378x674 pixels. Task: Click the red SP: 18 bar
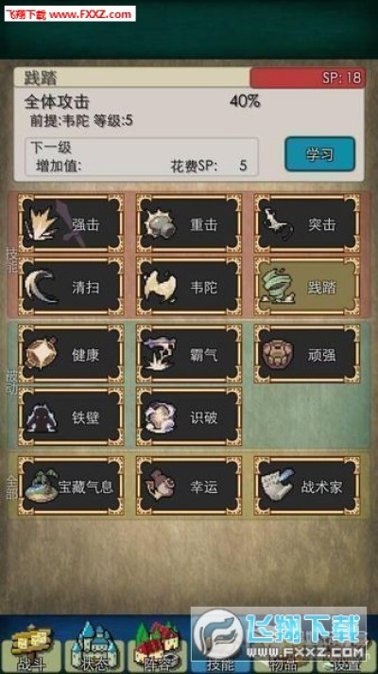[x=308, y=78]
